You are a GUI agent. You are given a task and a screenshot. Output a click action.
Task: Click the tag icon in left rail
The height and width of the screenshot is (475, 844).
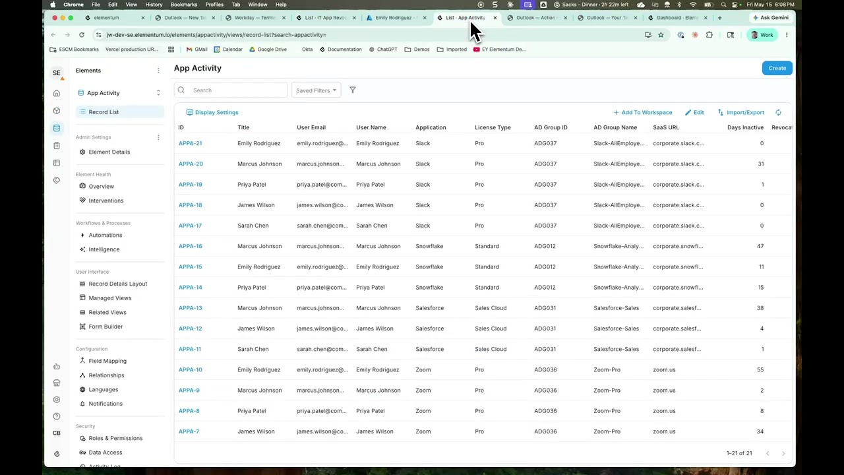[x=57, y=180]
